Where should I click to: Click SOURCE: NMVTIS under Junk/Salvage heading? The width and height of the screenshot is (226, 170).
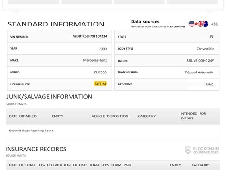point(17,104)
